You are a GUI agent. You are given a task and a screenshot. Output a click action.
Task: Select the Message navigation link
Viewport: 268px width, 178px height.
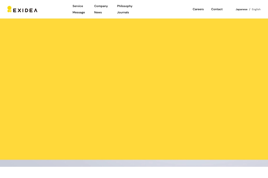[79, 12]
